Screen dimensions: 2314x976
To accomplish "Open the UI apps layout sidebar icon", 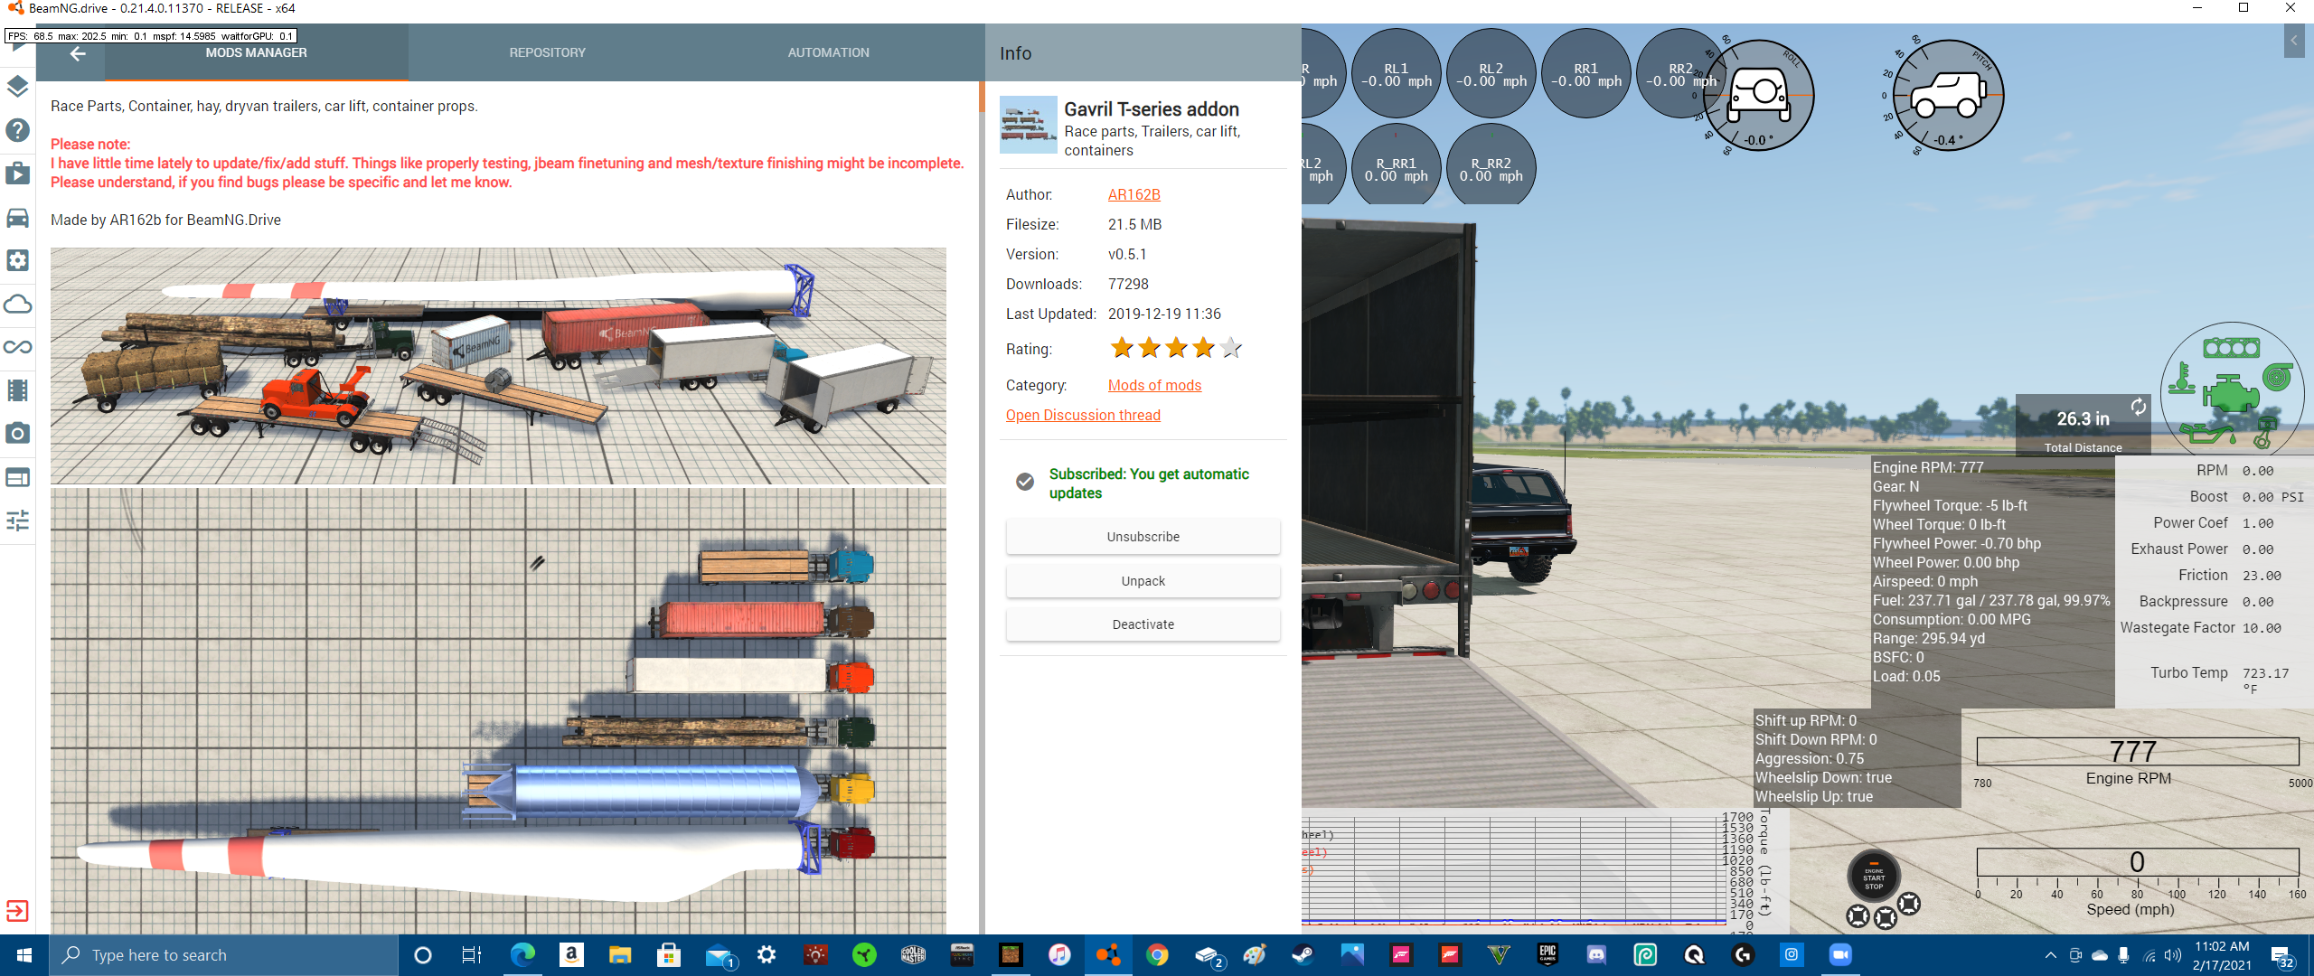I will (17, 477).
